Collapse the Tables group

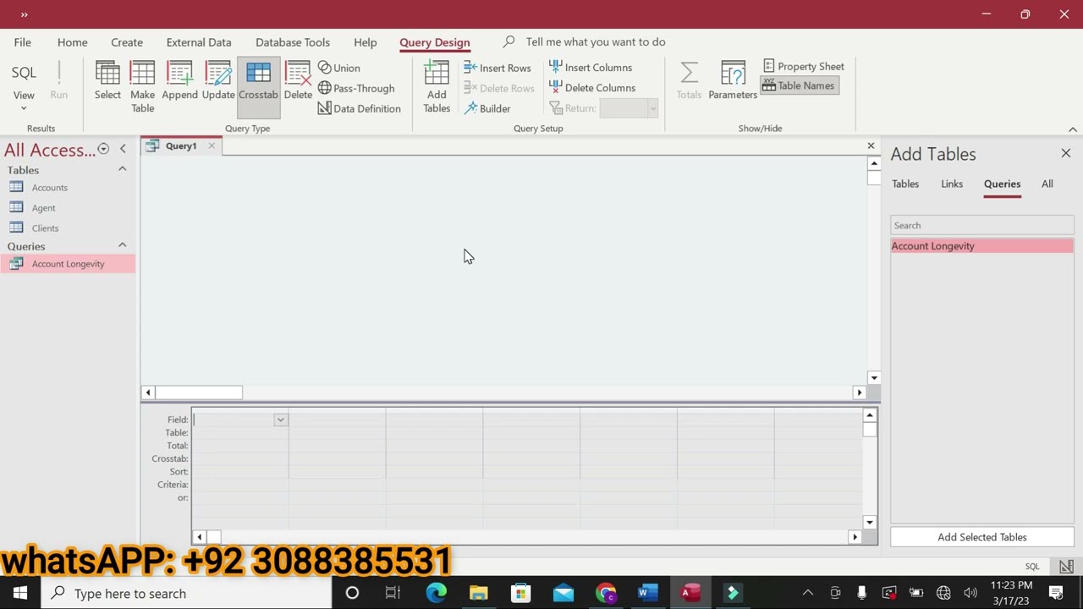(122, 169)
